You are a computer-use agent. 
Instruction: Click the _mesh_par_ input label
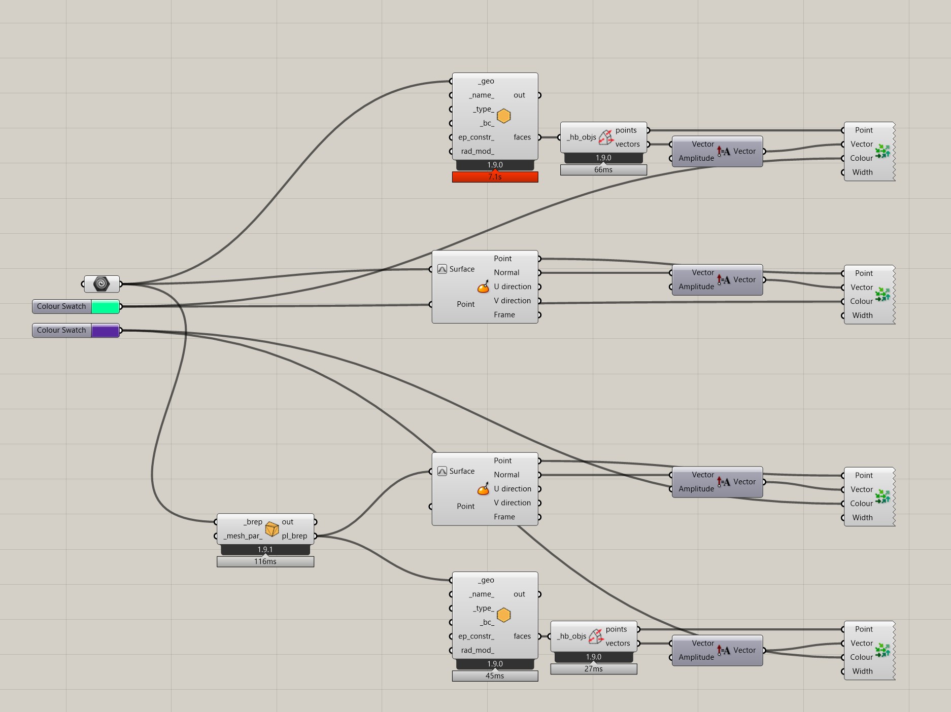pos(243,536)
